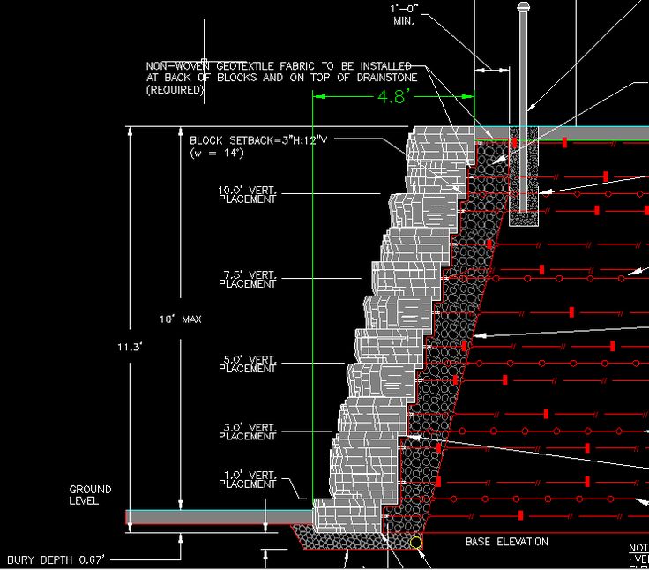The width and height of the screenshot is (649, 570).
Task: Pick the 3.0' VERT. PLACEMENT label
Action: (250, 431)
